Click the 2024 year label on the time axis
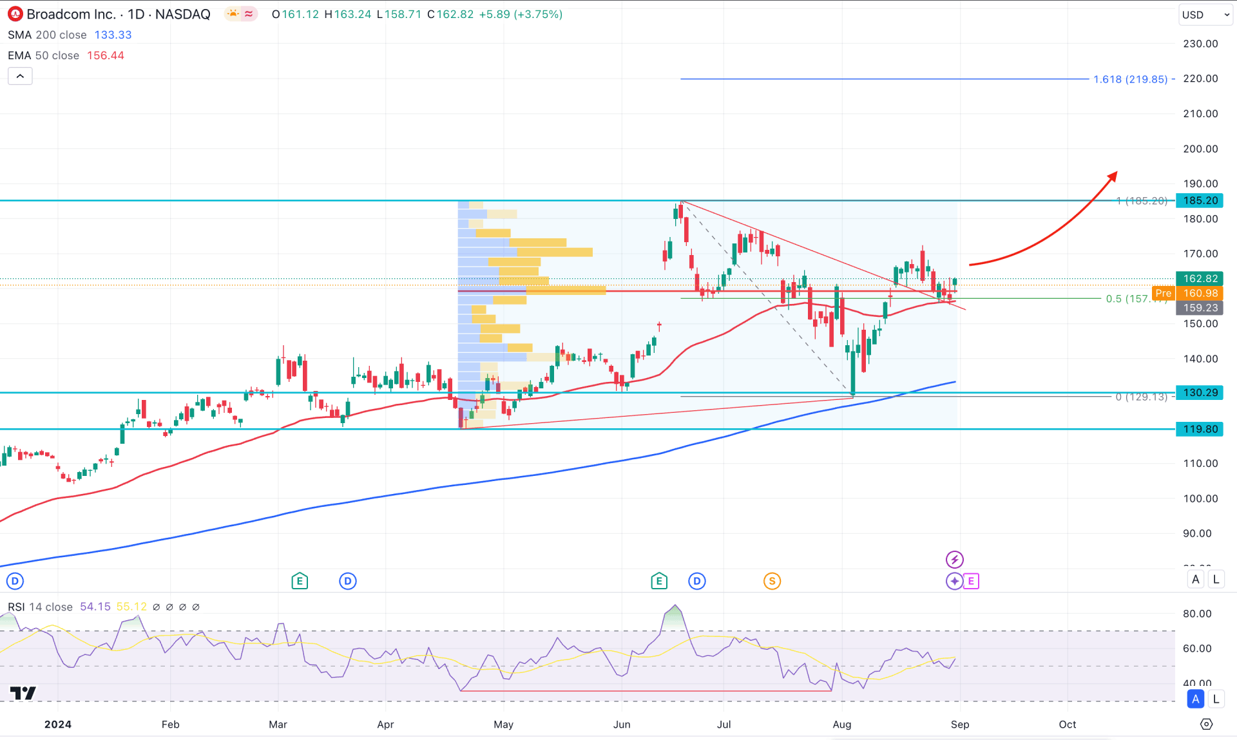Image resolution: width=1237 pixels, height=740 pixels. point(58,725)
